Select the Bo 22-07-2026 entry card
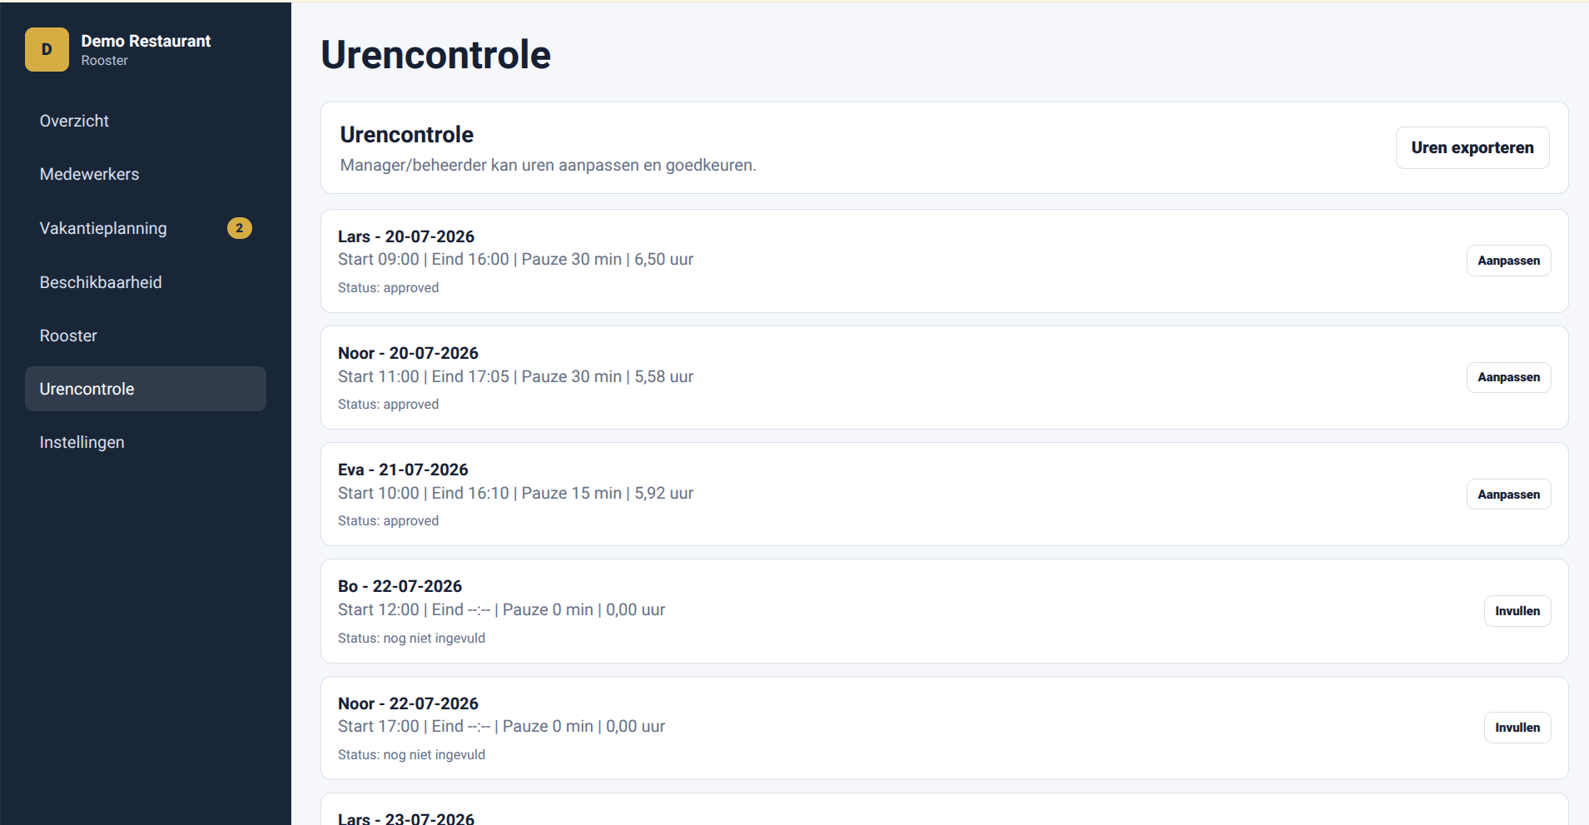This screenshot has width=1589, height=825. click(x=944, y=611)
